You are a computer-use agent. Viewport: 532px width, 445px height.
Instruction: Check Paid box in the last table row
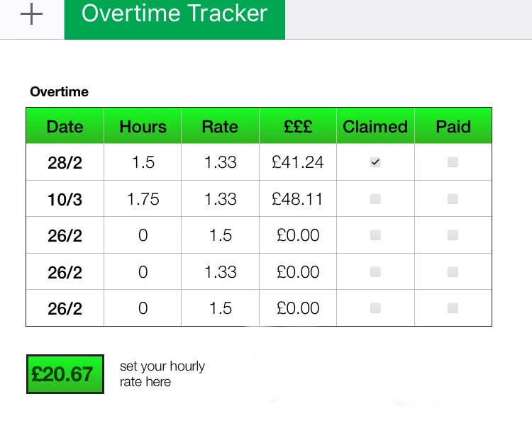pyautogui.click(x=453, y=308)
